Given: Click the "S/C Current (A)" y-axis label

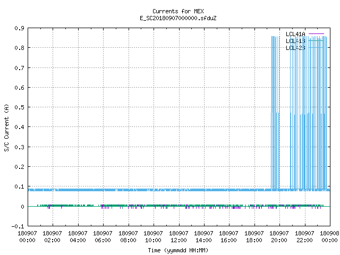Looking at the screenshot, I should point(6,128).
